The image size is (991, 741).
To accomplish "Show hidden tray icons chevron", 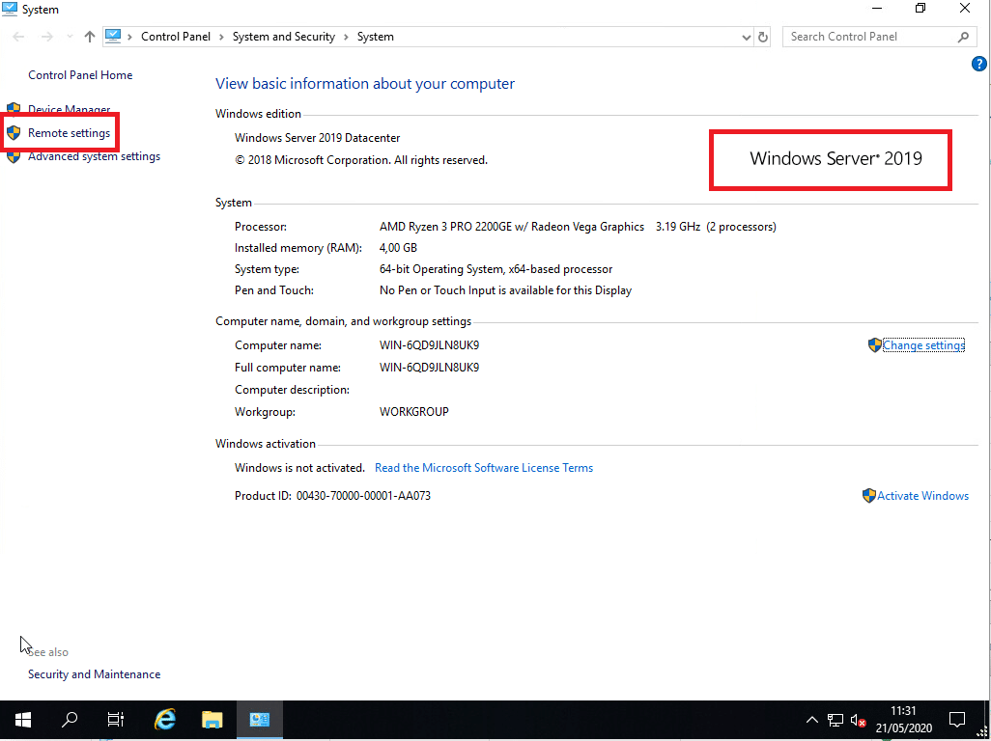I will tap(812, 720).
